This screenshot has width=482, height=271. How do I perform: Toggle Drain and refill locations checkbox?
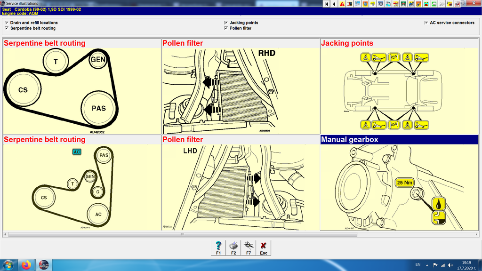(x=7, y=23)
